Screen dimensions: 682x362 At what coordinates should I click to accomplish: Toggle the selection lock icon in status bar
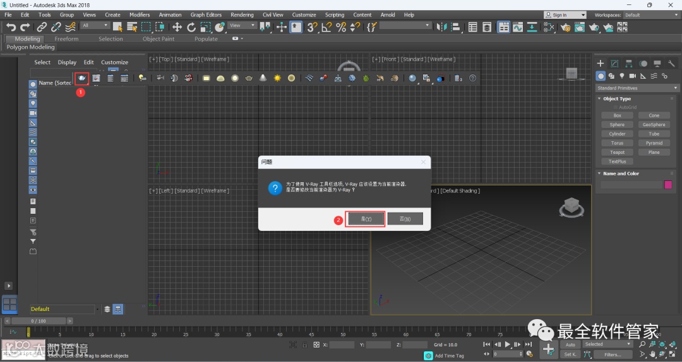click(x=306, y=345)
